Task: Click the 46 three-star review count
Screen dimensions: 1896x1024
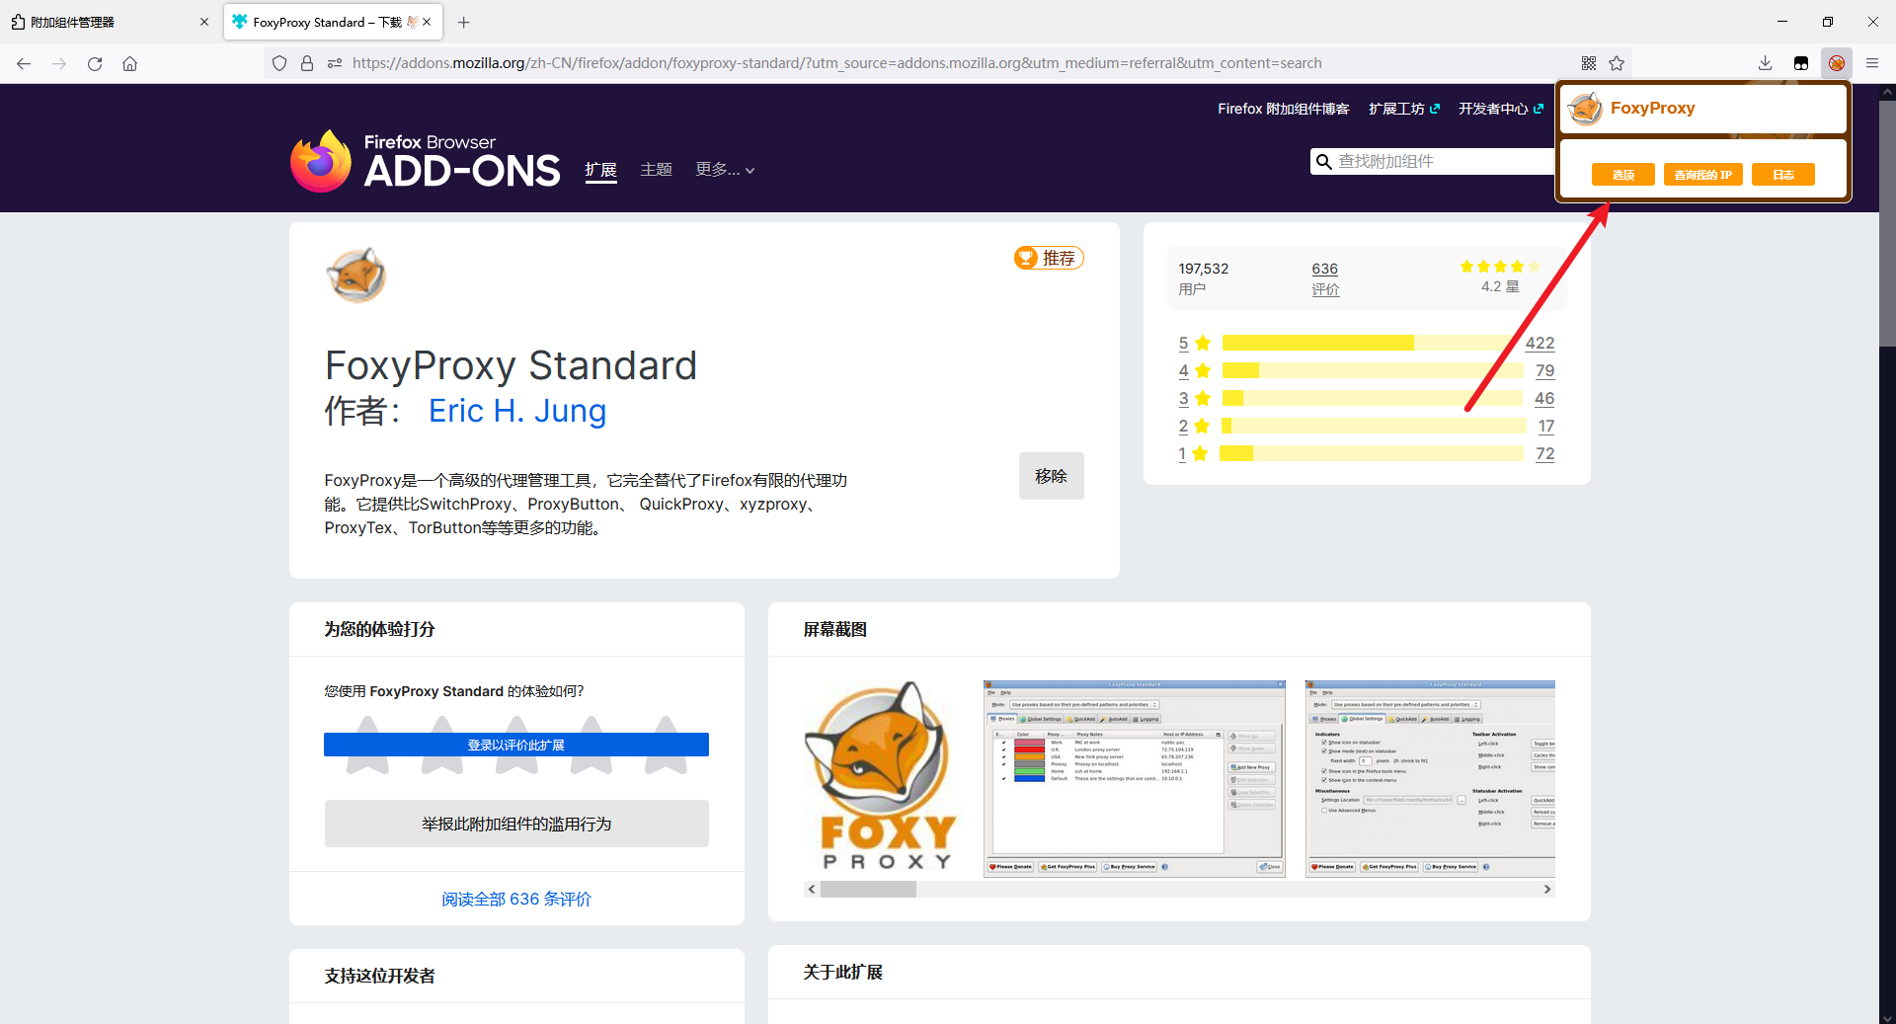Action: [1544, 398]
